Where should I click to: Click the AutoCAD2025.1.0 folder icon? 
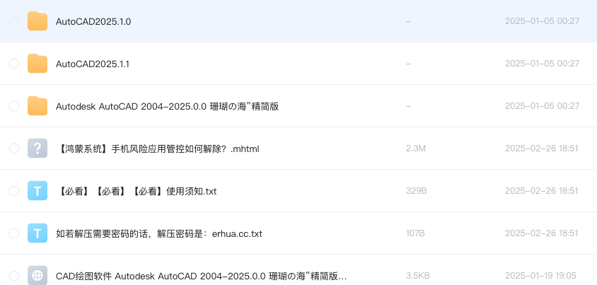click(x=37, y=21)
